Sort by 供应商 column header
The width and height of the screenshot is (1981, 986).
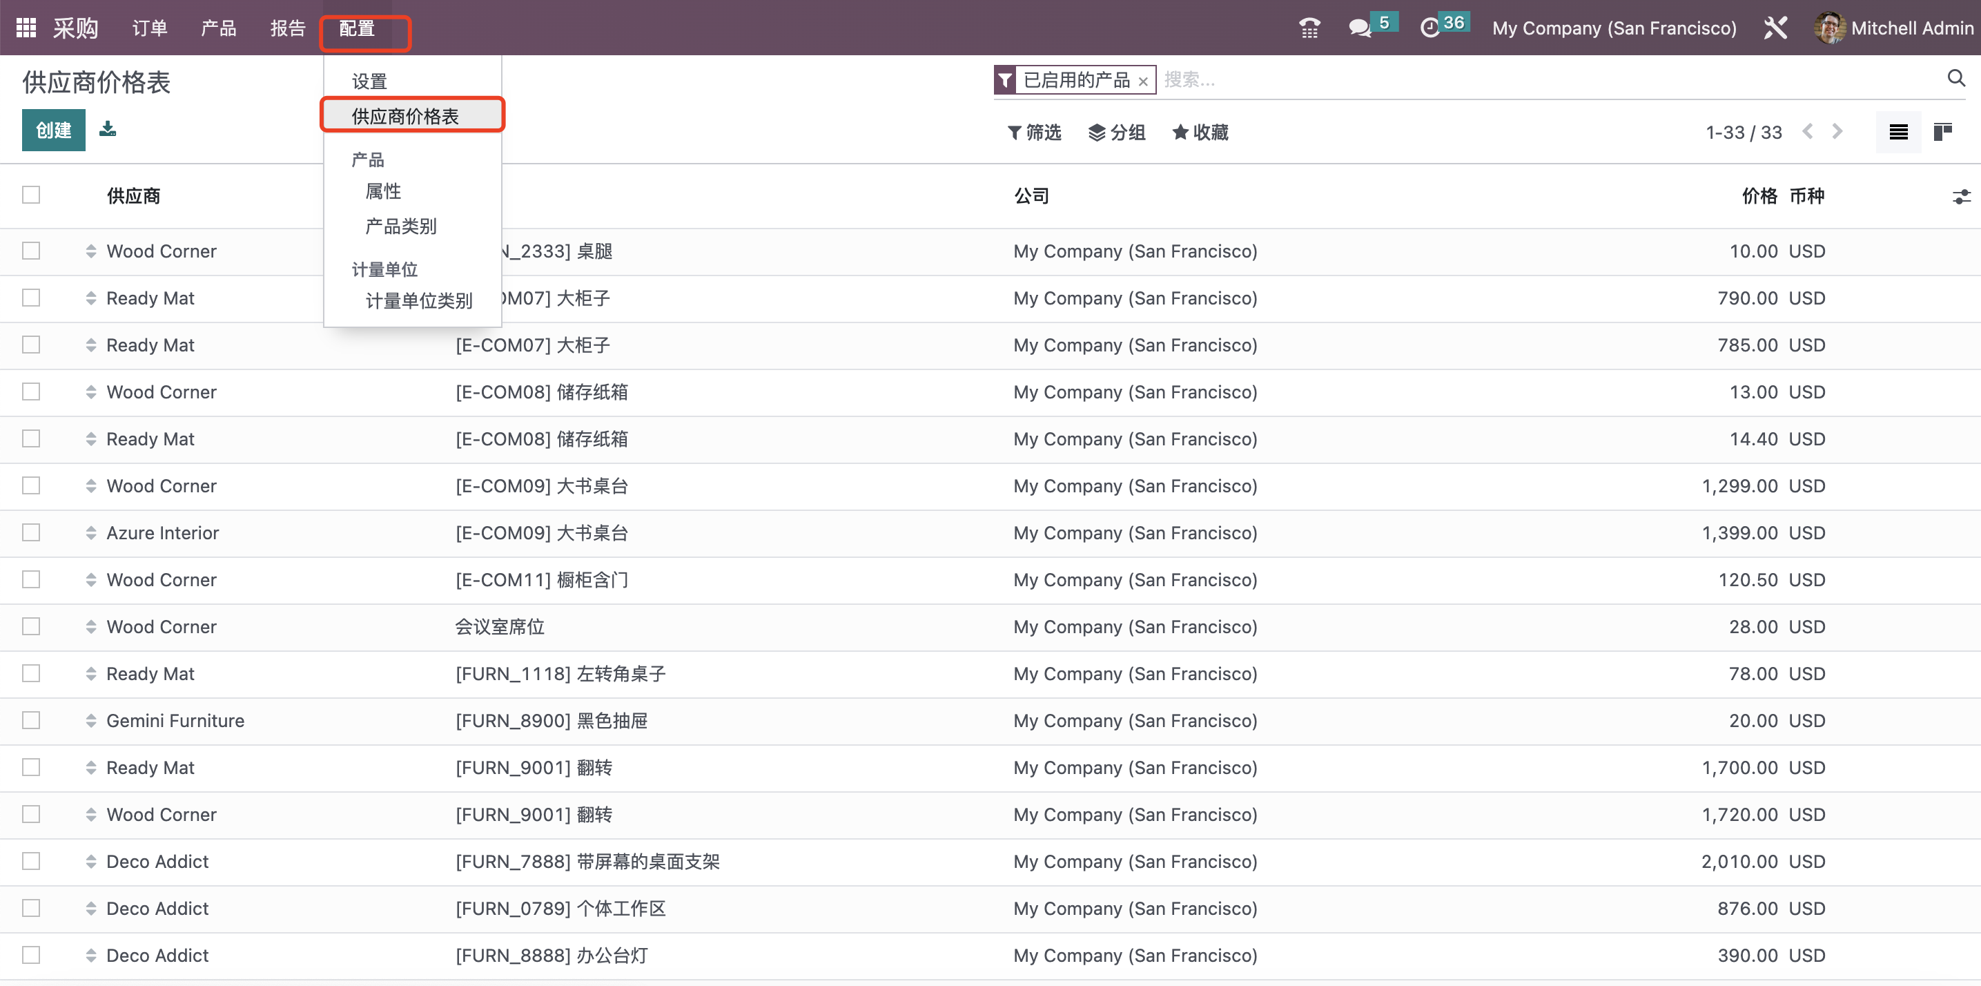point(134,195)
